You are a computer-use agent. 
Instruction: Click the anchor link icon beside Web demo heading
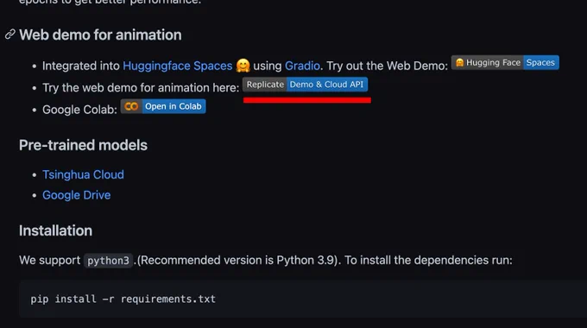click(10, 35)
